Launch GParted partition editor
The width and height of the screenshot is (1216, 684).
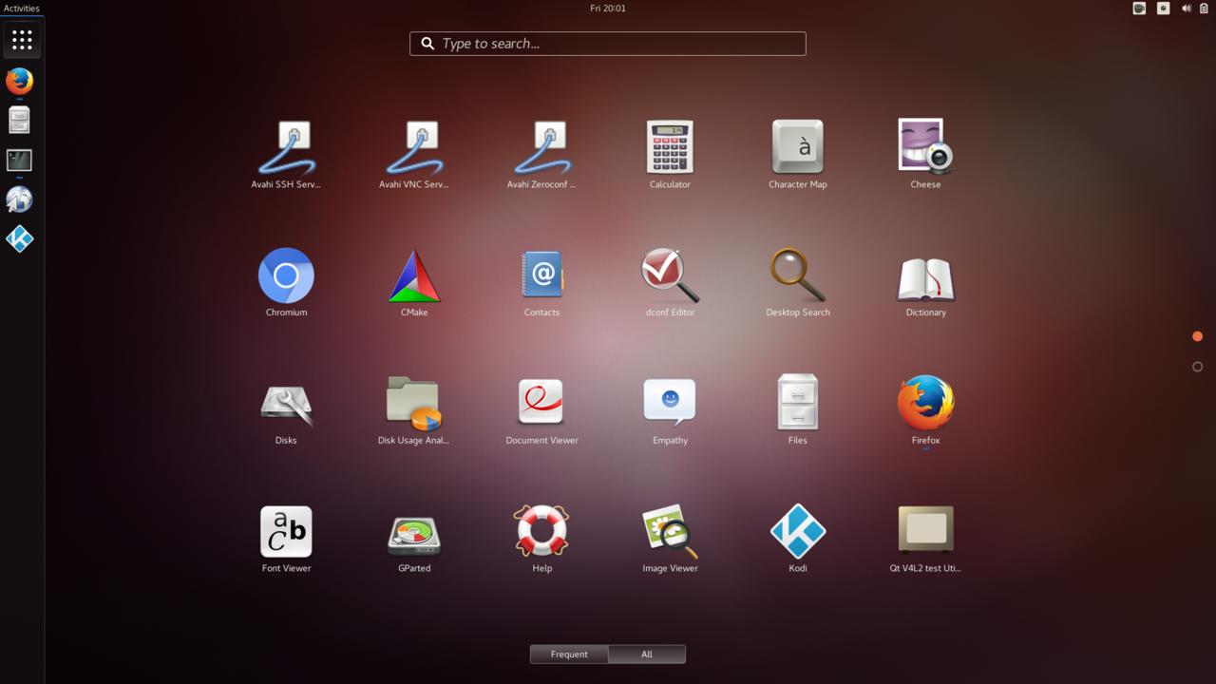(414, 539)
